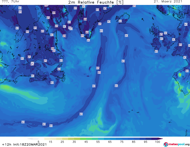Viewport: 190px width, 147px height.
Task: Click the '???, 7Uhr' time label
Action: click(11, 2)
